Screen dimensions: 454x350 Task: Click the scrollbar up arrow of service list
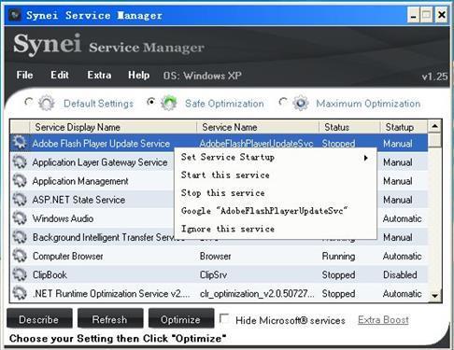(434, 126)
